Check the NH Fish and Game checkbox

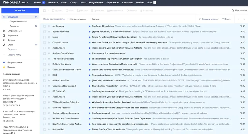(x=45, y=119)
